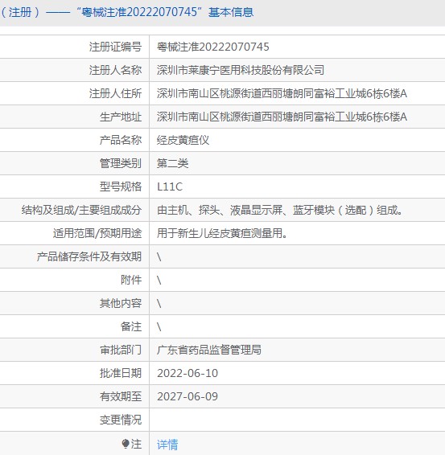This screenshot has height=455, width=445.
Task: Click model specification L11C
Action: coord(170,187)
